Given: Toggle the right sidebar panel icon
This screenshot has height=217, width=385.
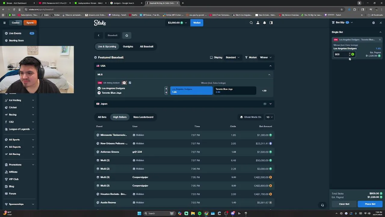Looking at the screenshot, I should click(x=271, y=23).
